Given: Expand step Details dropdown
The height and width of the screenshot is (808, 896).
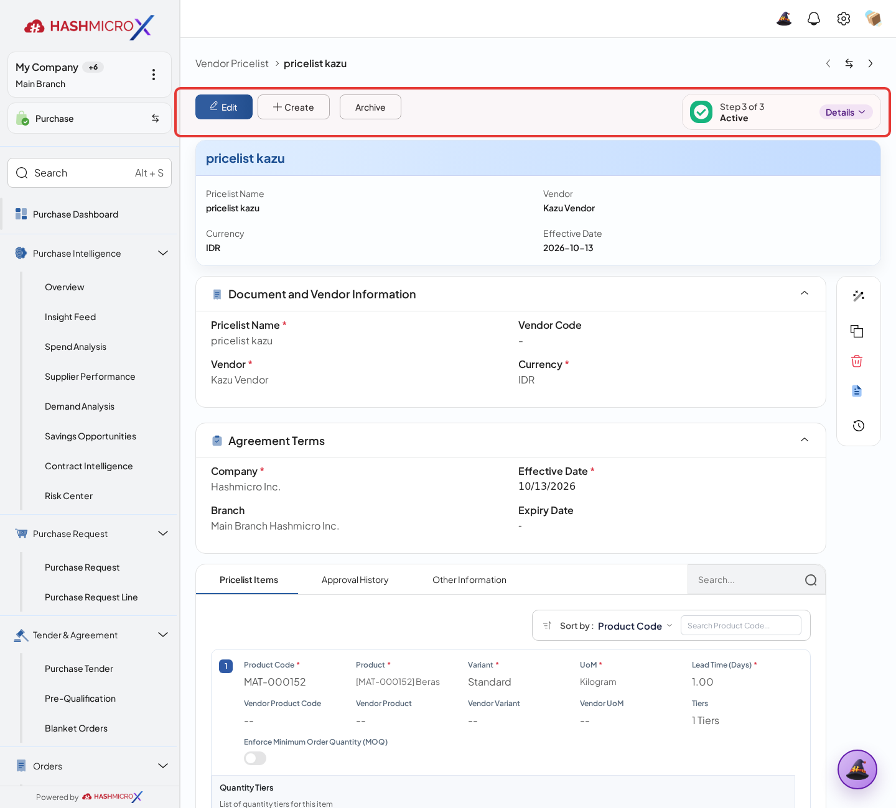Looking at the screenshot, I should pos(846,112).
